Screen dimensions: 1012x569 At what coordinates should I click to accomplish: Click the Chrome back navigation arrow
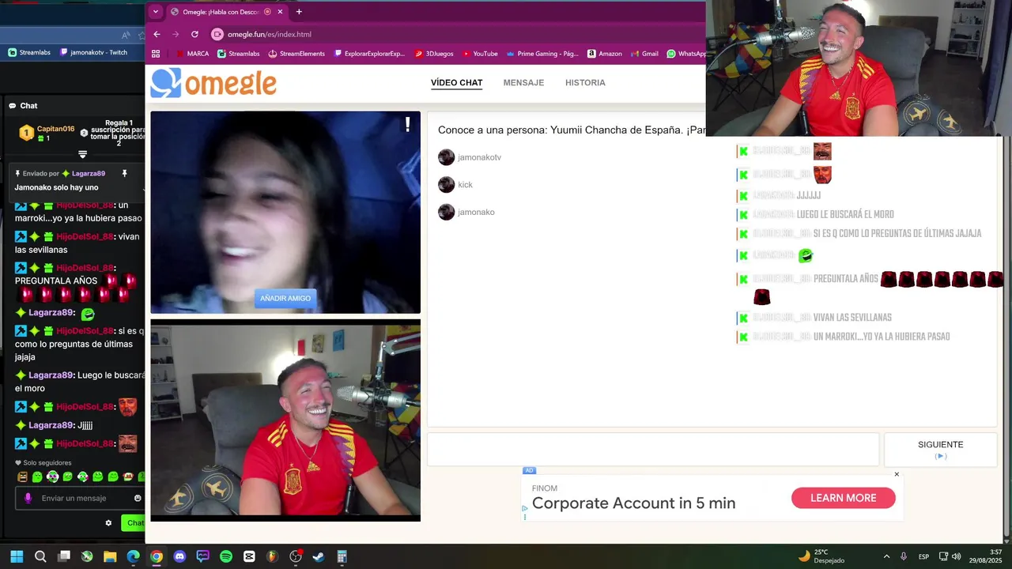tap(157, 34)
